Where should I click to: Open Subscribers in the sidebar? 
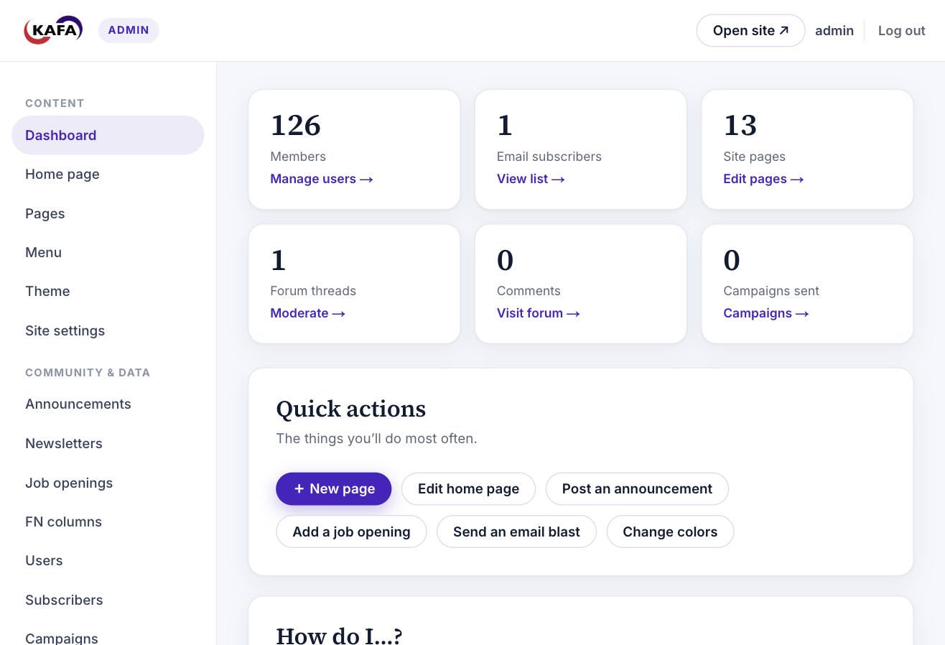point(108,600)
